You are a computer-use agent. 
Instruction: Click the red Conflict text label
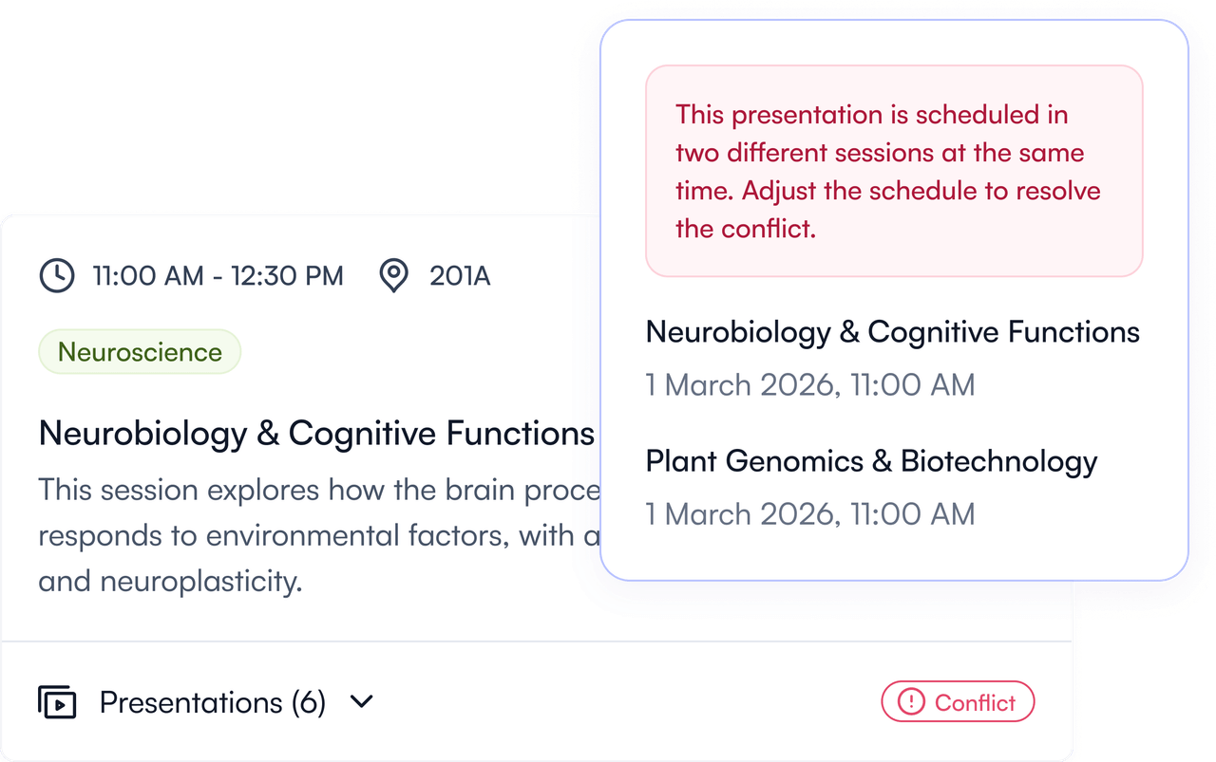975,702
